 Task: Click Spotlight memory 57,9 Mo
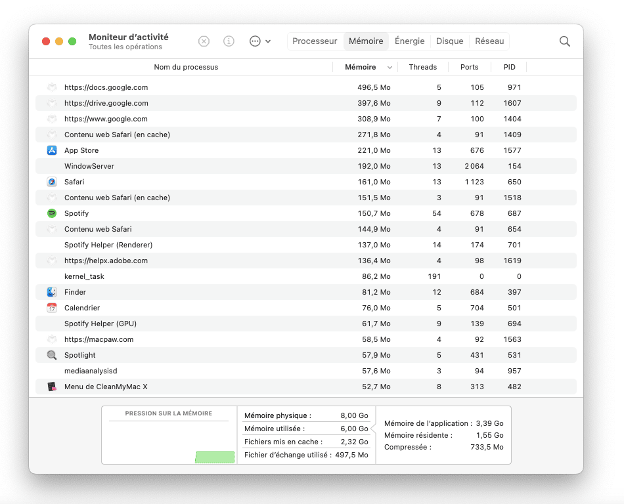pyautogui.click(x=376, y=355)
